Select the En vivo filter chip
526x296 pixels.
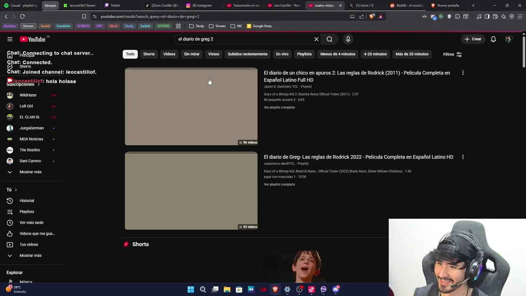pyautogui.click(x=282, y=54)
